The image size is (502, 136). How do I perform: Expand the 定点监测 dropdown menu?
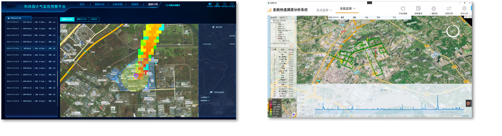point(324,10)
